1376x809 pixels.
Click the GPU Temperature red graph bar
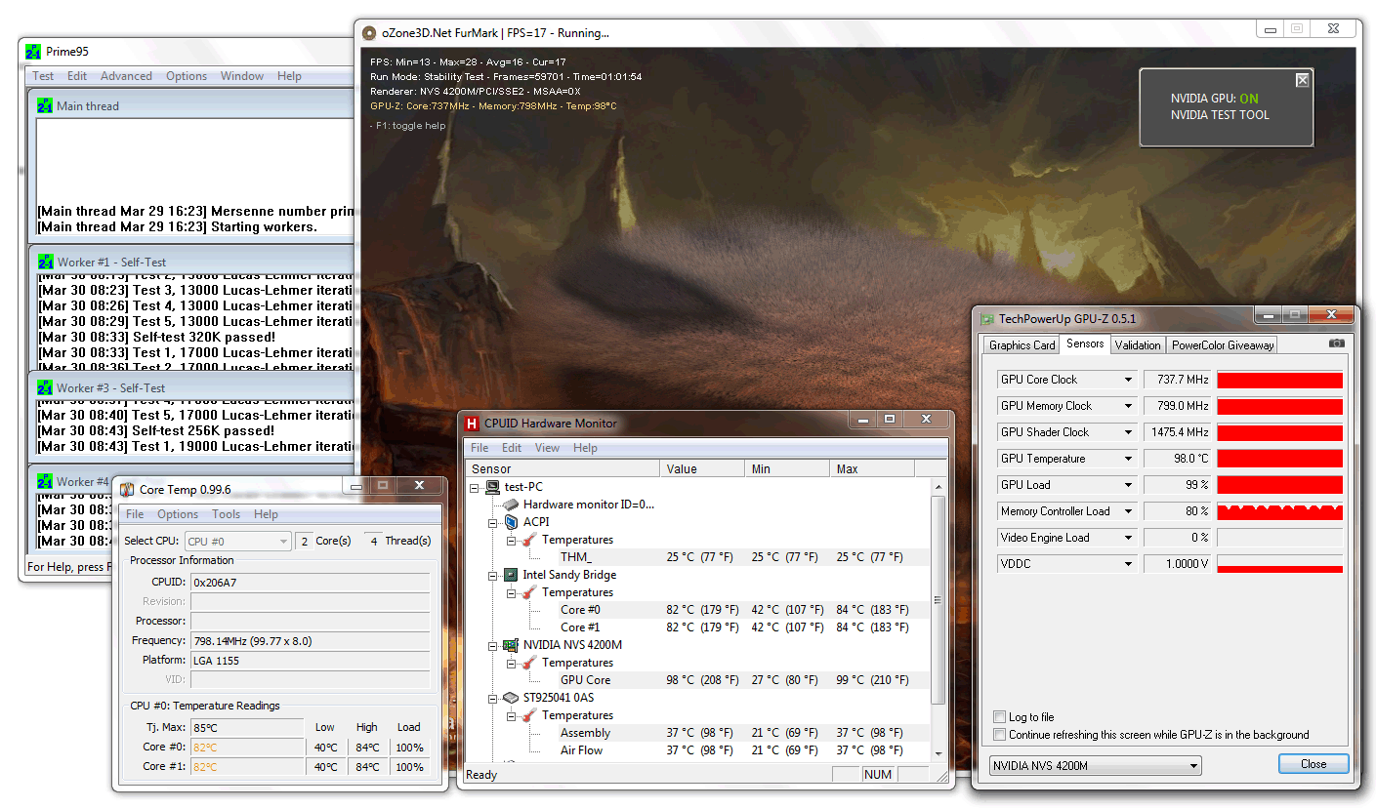[x=1279, y=459]
